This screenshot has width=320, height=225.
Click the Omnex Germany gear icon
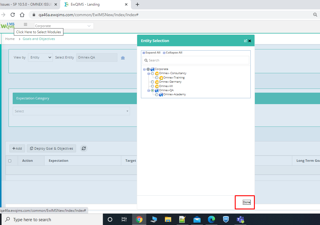157,82
